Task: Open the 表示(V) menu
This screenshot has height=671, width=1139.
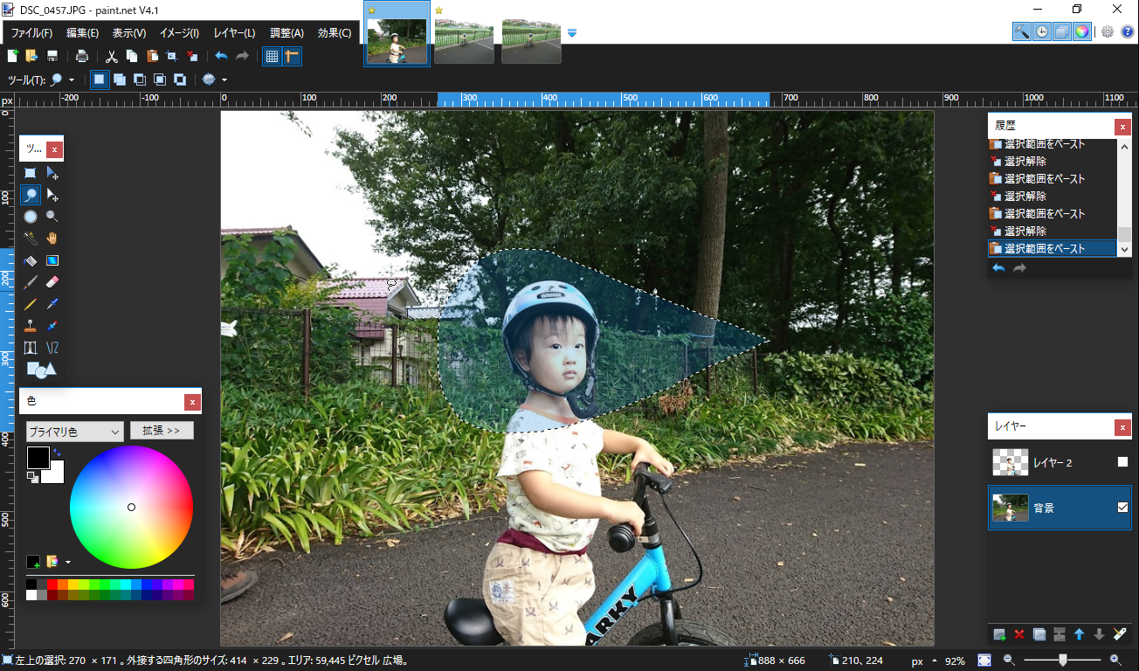Action: [x=129, y=33]
